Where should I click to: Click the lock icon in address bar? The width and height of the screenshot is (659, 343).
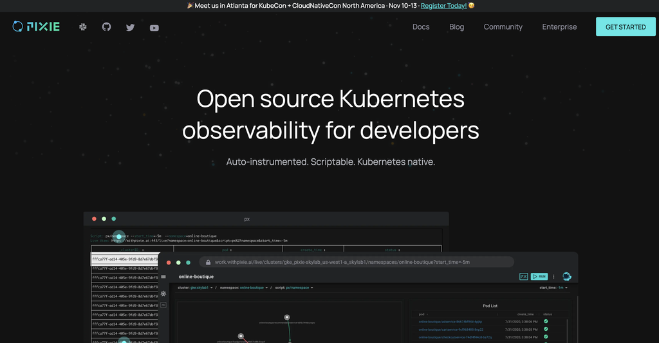coord(208,263)
